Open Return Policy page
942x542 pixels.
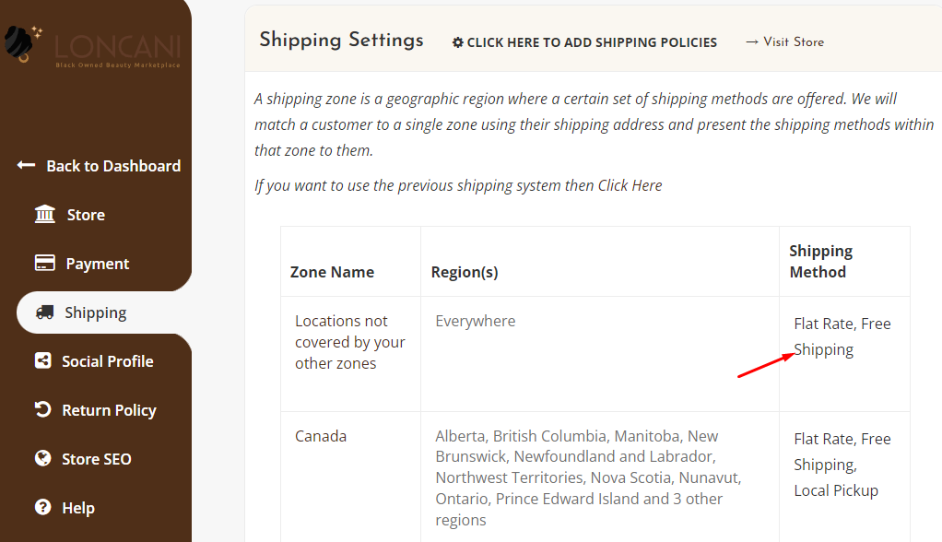pos(109,410)
